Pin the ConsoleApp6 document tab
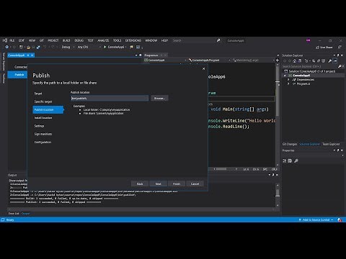Screen dimensions: 346x259 click(28, 55)
